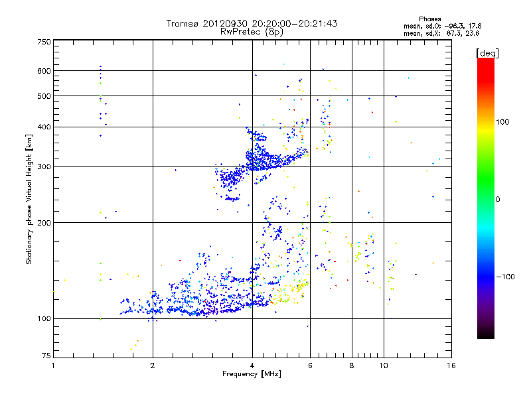Click x-axis tick label '8'
531x398 pixels.
[x=352, y=365]
